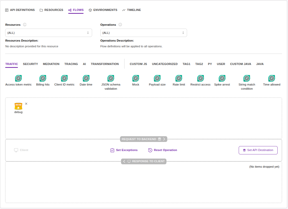Click the Set API Destination button
This screenshot has width=288, height=209.
[258, 150]
